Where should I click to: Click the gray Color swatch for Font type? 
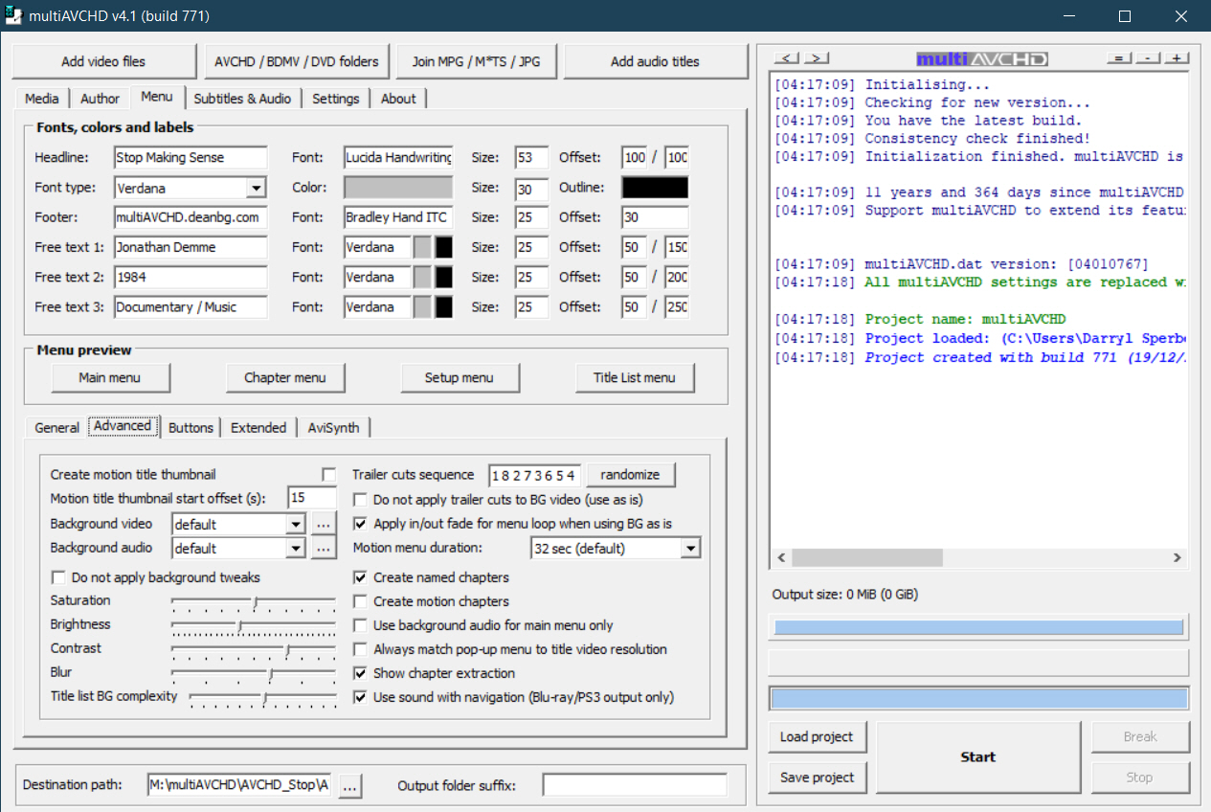[x=398, y=188]
